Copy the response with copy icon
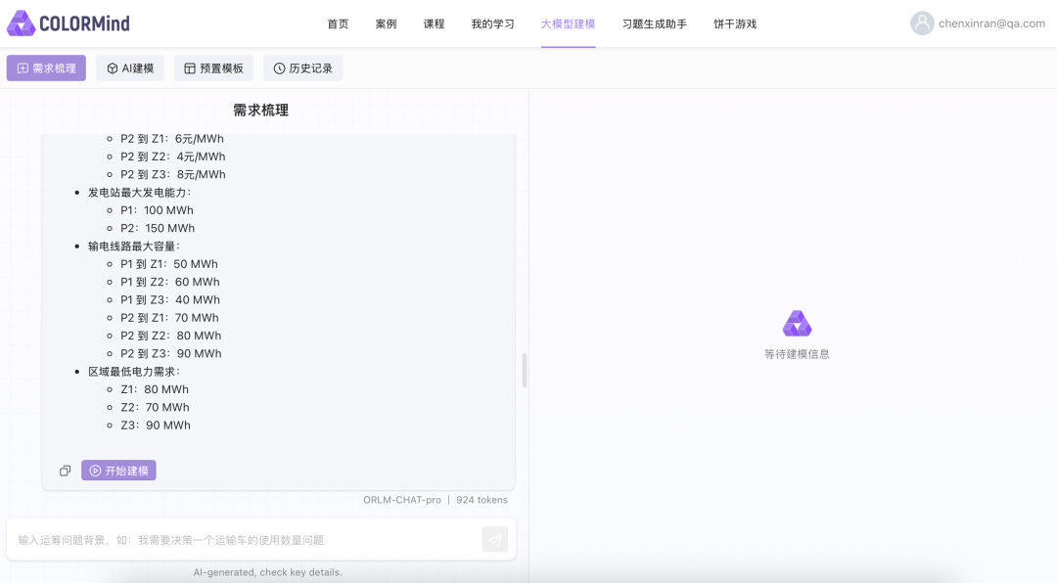 pyautogui.click(x=66, y=471)
